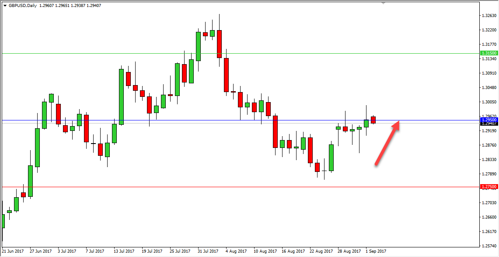Click the 22 Aug 2017 date label
The width and height of the screenshot is (499, 257).
[x=321, y=251]
